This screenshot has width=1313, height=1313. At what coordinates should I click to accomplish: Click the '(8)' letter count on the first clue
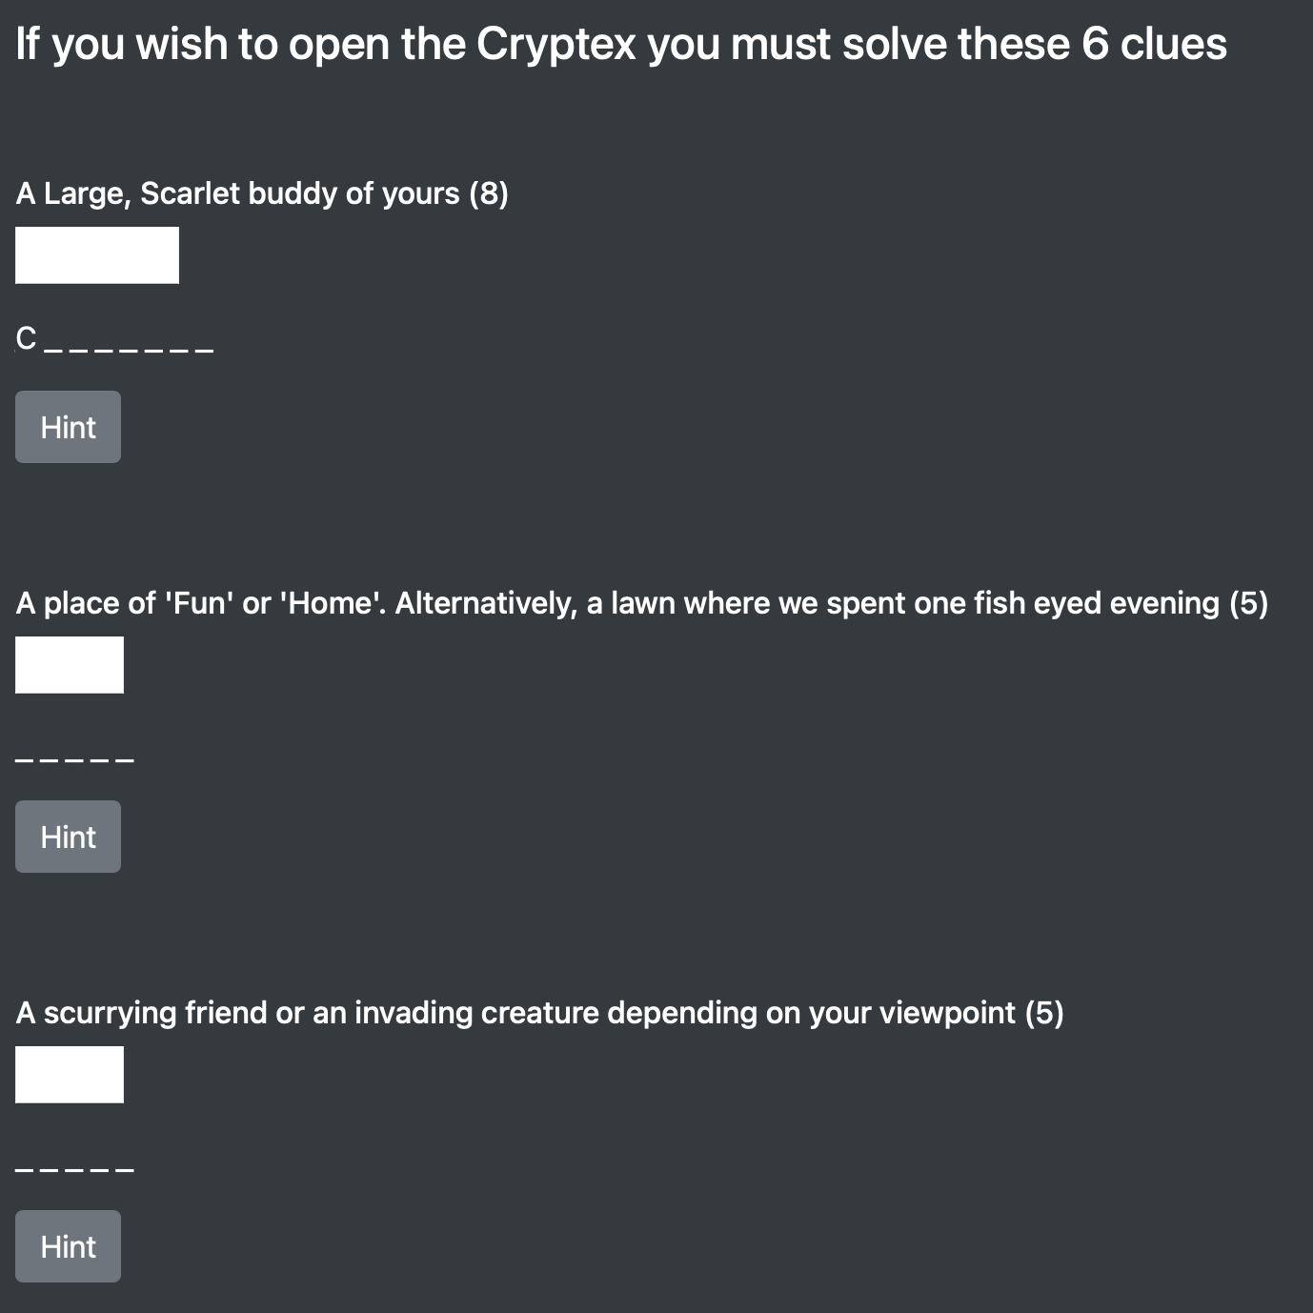coord(489,193)
